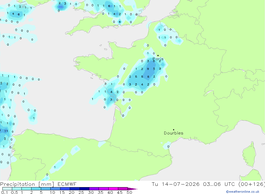Screen dimensions: 265x194
Task: Click the '03..06 UTC' time text
Action: (219, 184)
